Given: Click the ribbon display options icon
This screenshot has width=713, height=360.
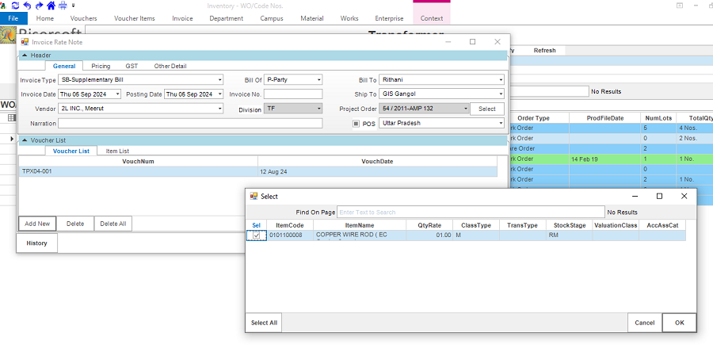Looking at the screenshot, I should [679, 6].
